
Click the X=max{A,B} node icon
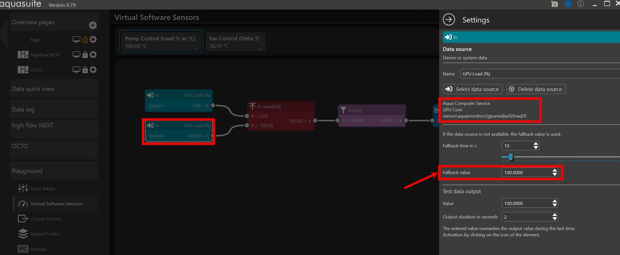tap(252, 106)
